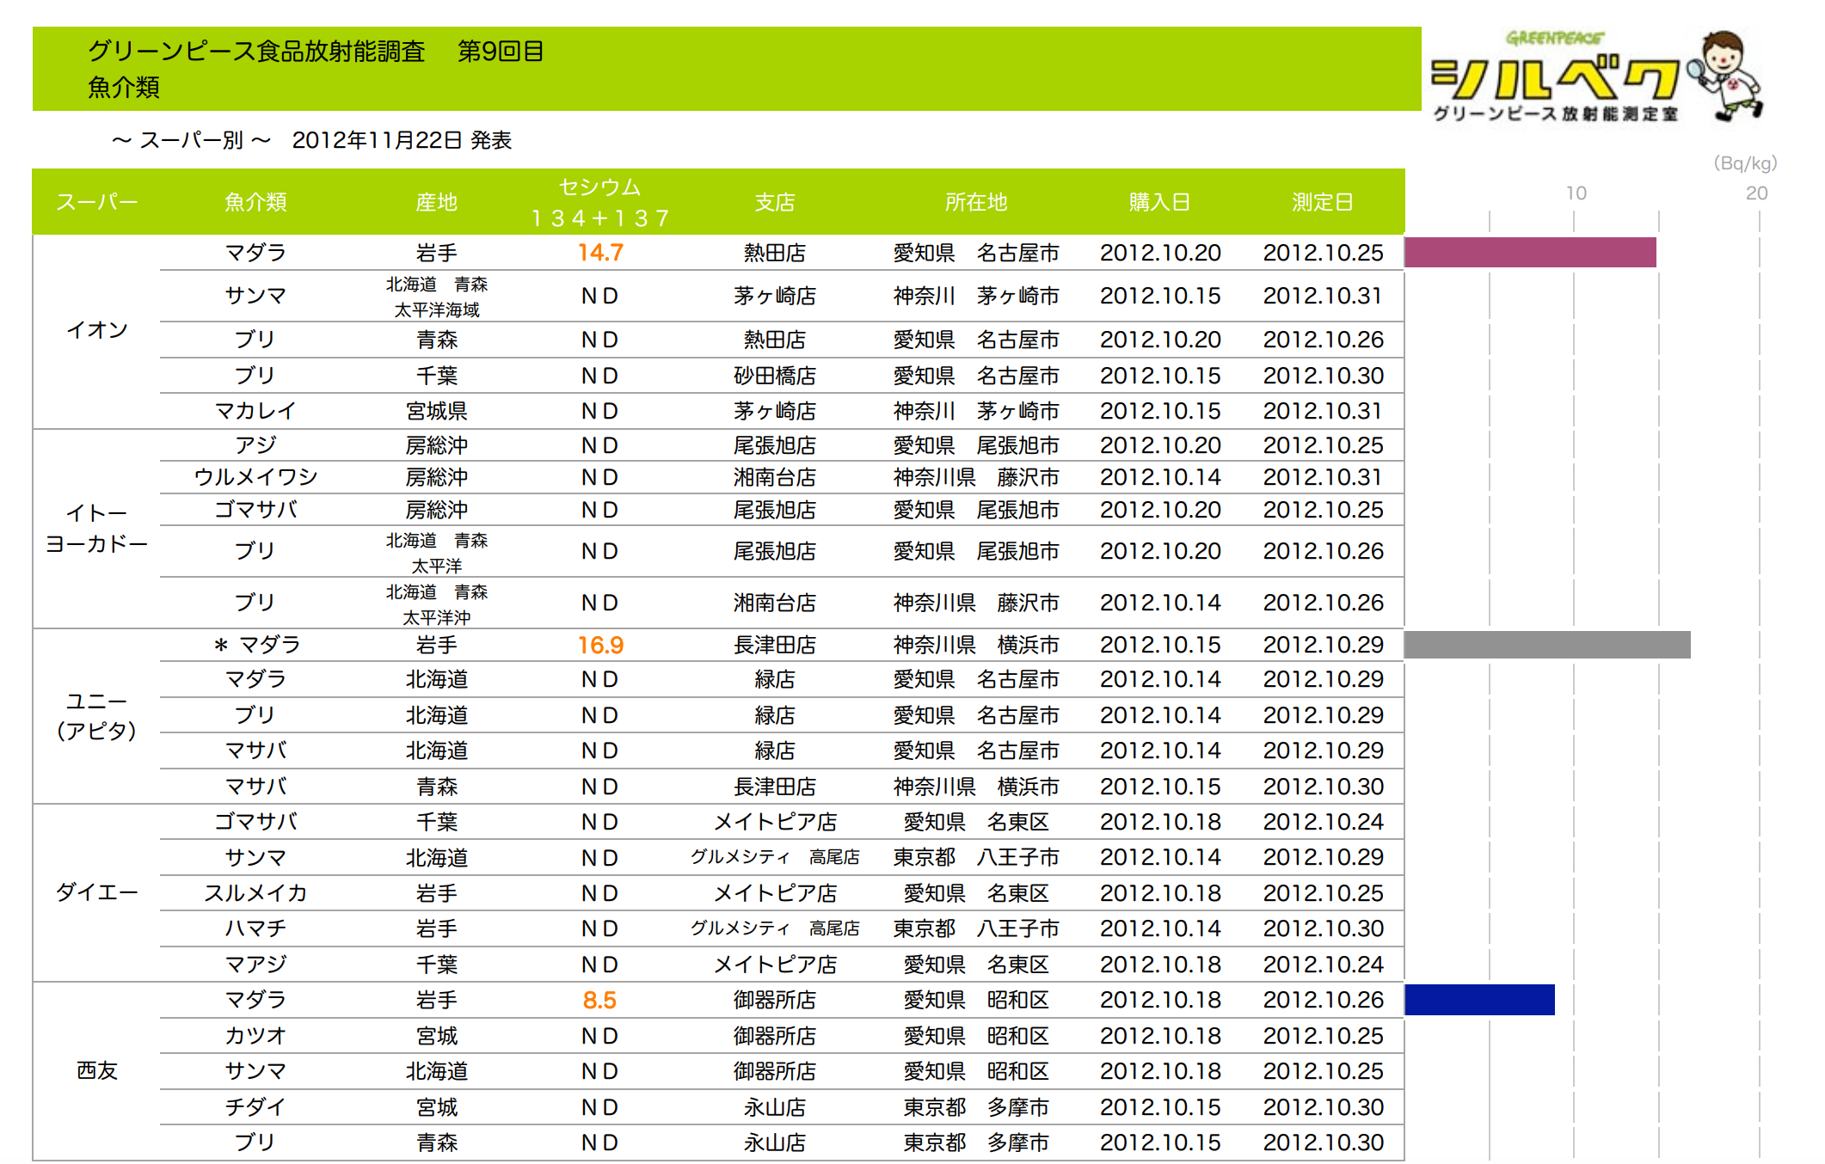Click the 北海道 青森 太平洋沖 origin cell

coord(436,604)
